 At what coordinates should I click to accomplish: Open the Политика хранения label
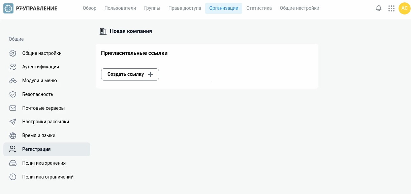click(44, 163)
